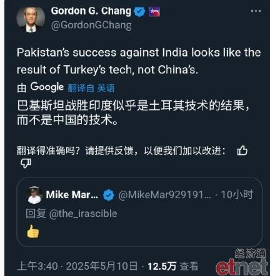270x276 pixels.
Task: Open the @MikeMar929191 handle link
Action: pos(164,194)
